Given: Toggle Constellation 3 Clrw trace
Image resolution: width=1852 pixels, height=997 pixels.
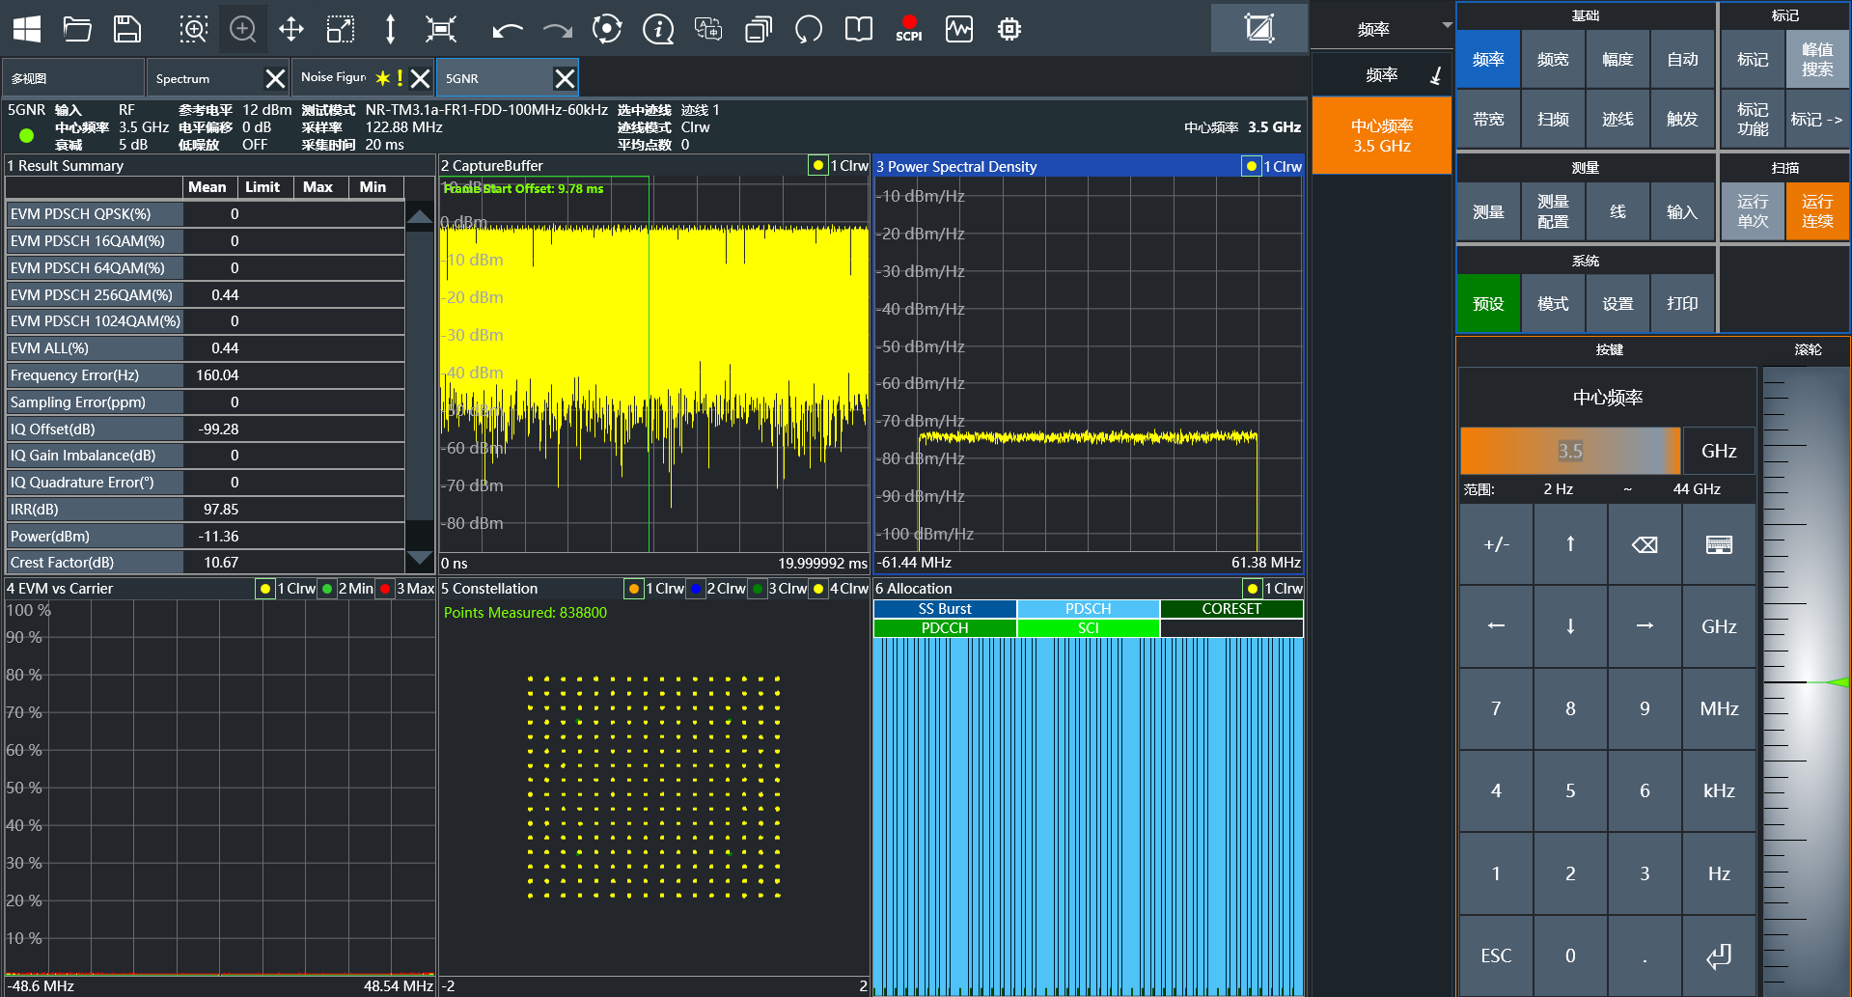Looking at the screenshot, I should pyautogui.click(x=758, y=589).
